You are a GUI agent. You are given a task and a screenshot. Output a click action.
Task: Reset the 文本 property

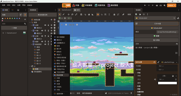(177, 44)
